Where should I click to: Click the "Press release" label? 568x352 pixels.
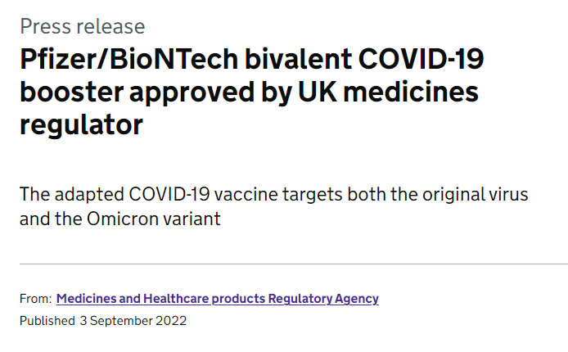point(82,26)
